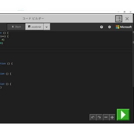
Task: Click the Microsoft logo link
Action: (124, 27)
